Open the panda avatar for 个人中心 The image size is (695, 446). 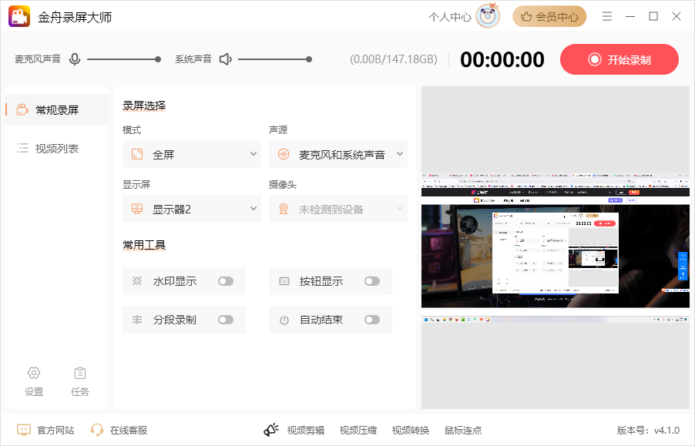[x=488, y=16]
